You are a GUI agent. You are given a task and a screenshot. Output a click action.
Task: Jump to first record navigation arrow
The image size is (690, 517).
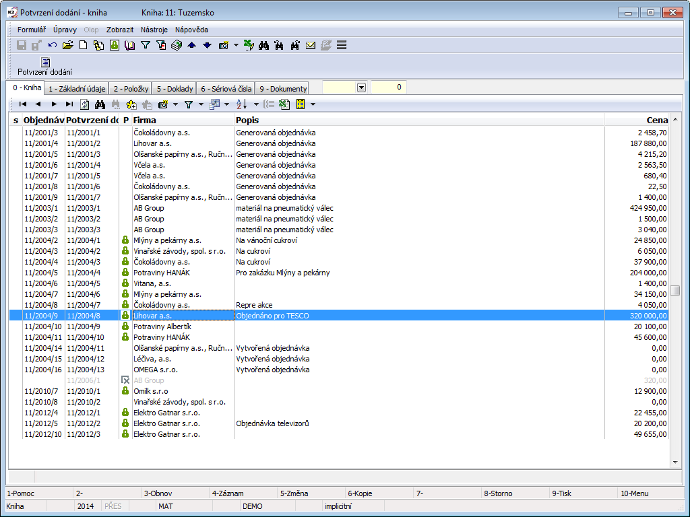pos(23,104)
